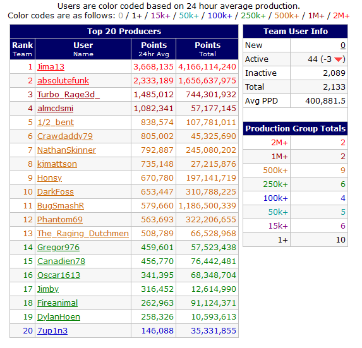Click the 50k+ color code in legend
Viewport: 362px width, 348px height.
pyautogui.click(x=189, y=16)
